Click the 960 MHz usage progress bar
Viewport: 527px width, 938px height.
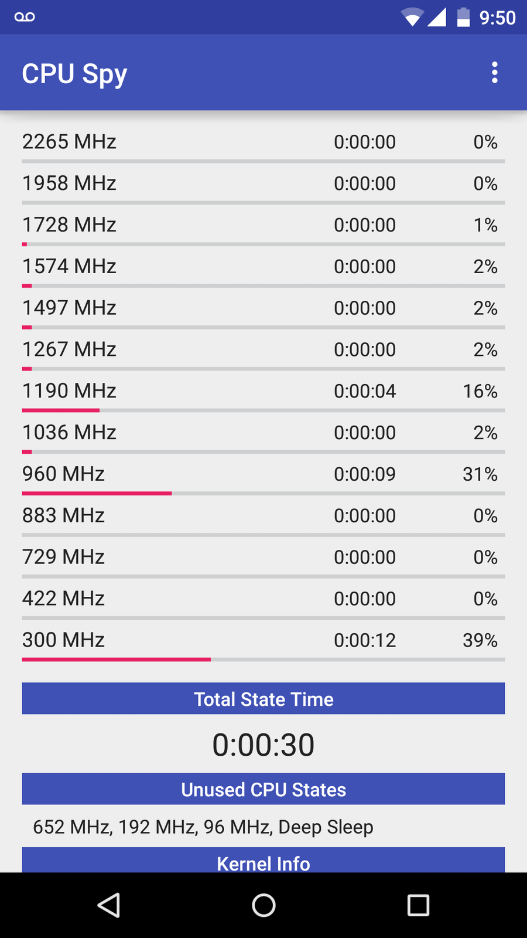[x=263, y=494]
